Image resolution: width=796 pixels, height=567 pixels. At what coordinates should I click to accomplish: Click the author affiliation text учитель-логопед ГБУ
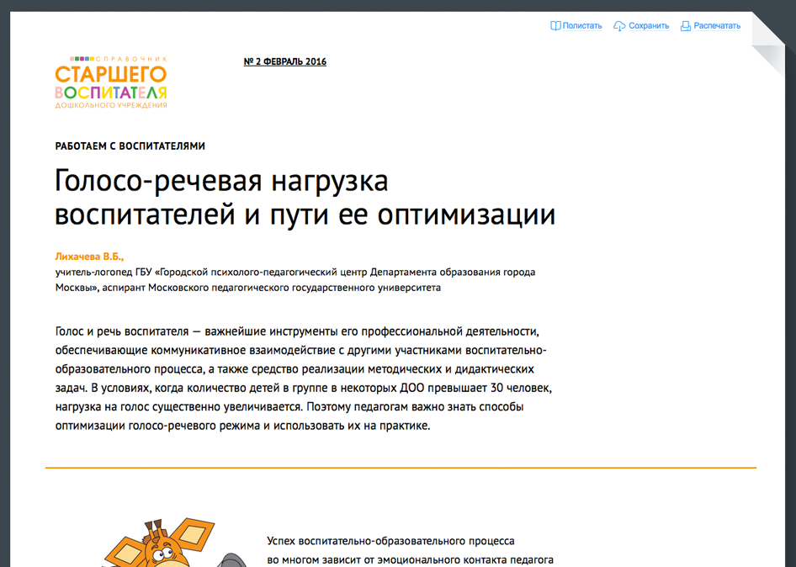(x=295, y=279)
